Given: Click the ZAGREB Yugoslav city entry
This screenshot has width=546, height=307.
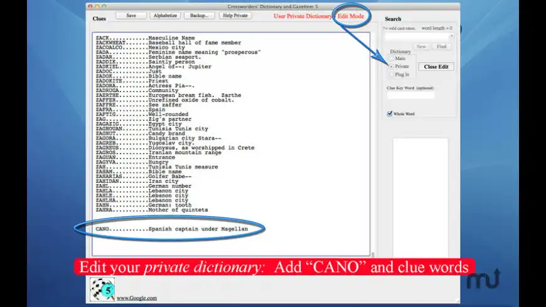Looking at the screenshot, I should 145,143.
